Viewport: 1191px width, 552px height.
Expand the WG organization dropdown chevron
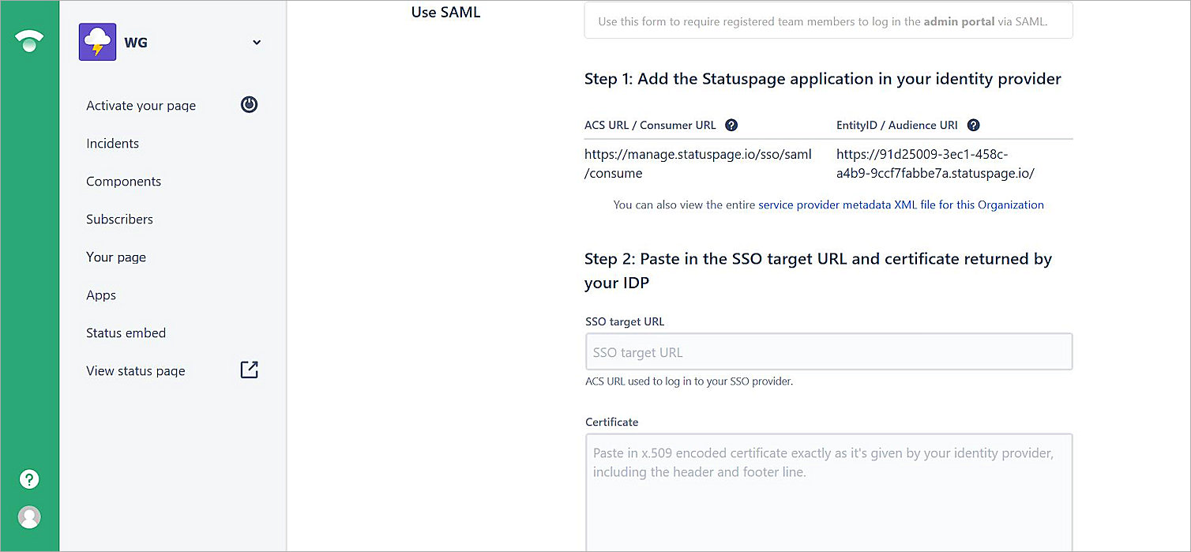point(256,42)
